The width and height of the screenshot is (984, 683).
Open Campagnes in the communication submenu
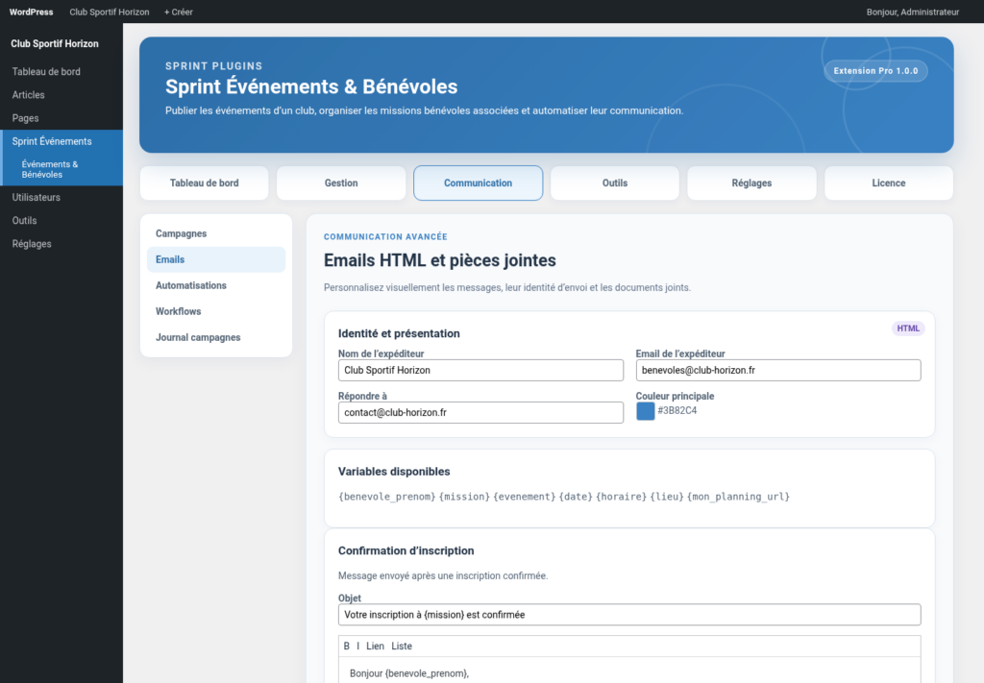[216, 233]
